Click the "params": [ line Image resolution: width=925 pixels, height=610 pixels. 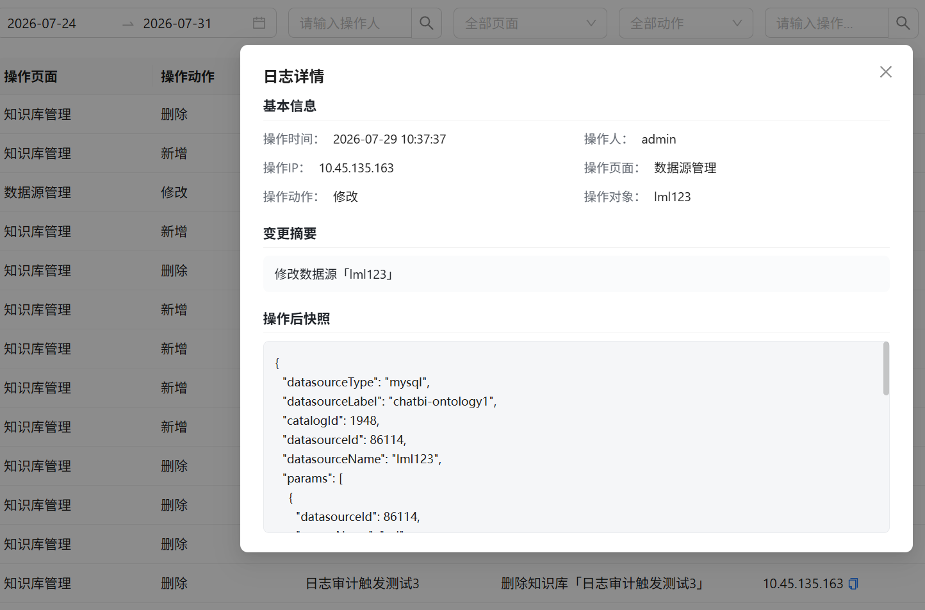tap(313, 479)
